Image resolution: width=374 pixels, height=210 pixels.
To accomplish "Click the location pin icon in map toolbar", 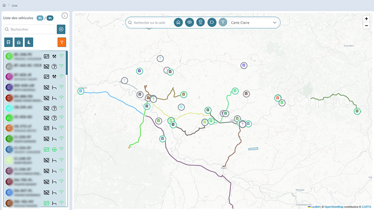I will pos(201,22).
